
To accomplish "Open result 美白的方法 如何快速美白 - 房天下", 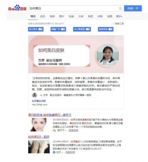I will pyautogui.click(x=50, y=115).
